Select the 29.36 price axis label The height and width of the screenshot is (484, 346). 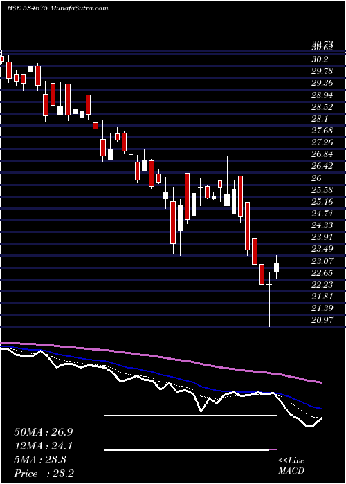(x=322, y=83)
